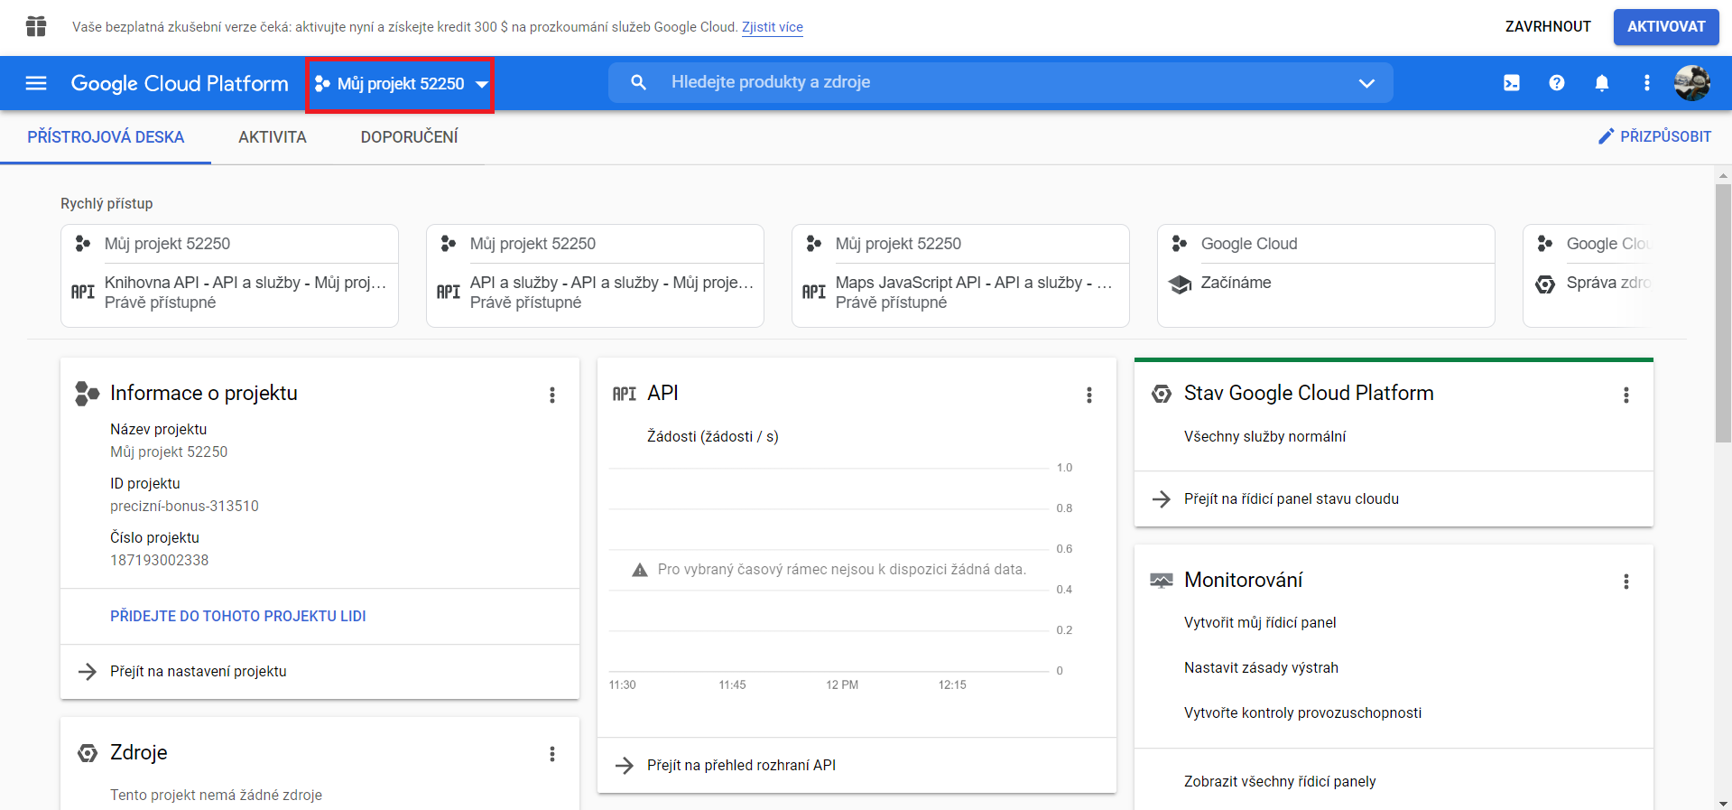
Task: Click the user profile avatar
Action: click(x=1691, y=83)
